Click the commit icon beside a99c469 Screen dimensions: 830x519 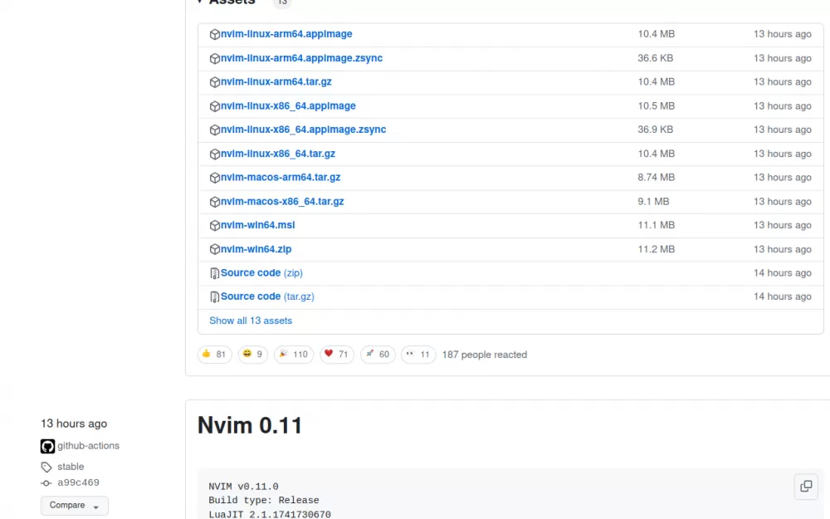pos(46,483)
